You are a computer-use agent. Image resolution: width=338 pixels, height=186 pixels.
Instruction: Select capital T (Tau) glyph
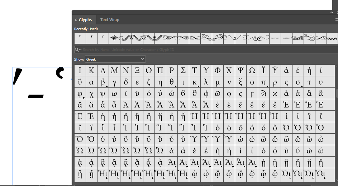tap(195, 71)
